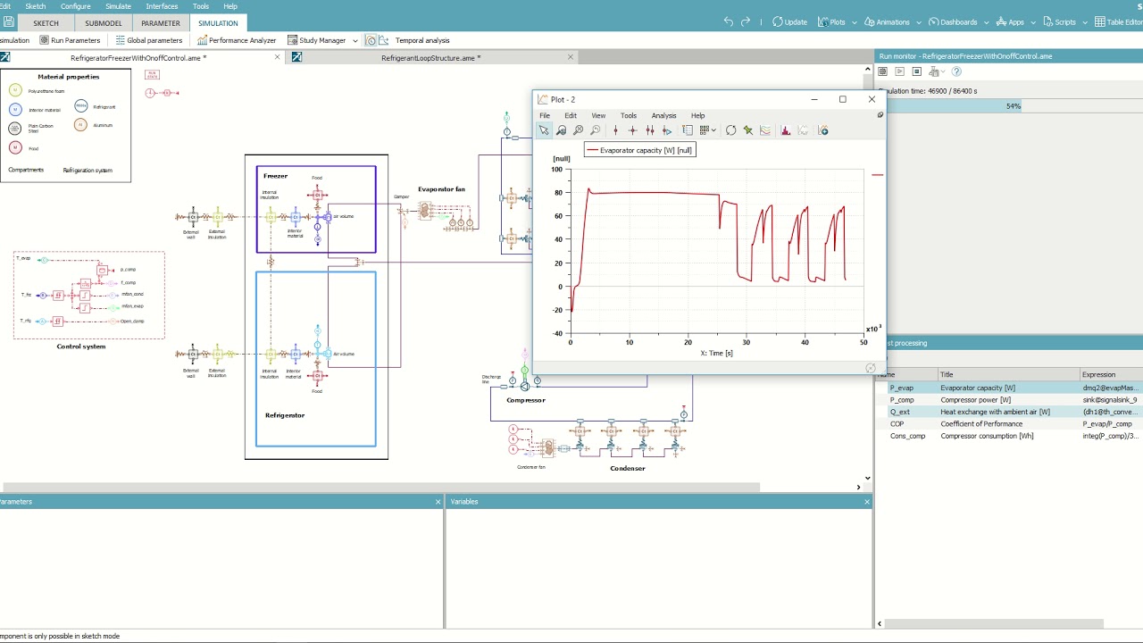Open the Help menu in Plot window

697,115
